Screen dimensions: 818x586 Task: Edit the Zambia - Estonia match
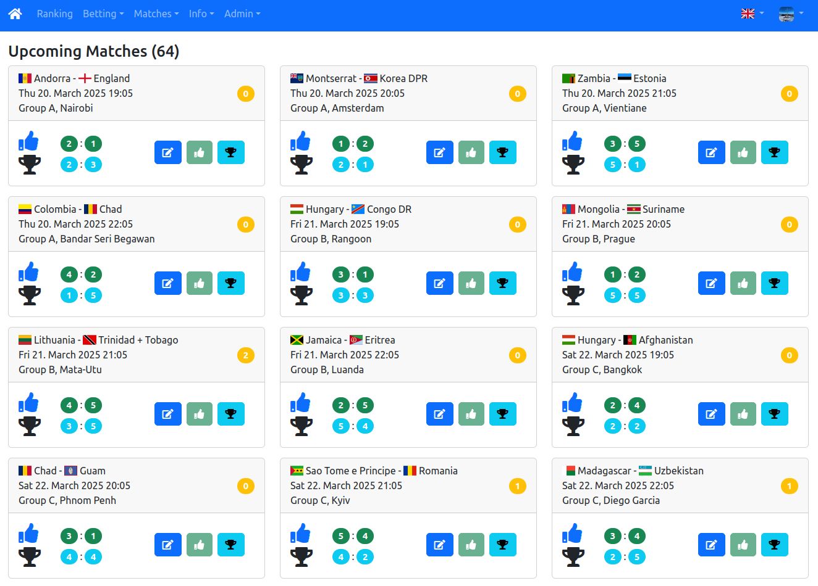click(x=712, y=152)
